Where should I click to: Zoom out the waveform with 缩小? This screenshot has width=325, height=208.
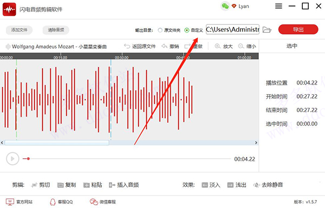[247, 46]
